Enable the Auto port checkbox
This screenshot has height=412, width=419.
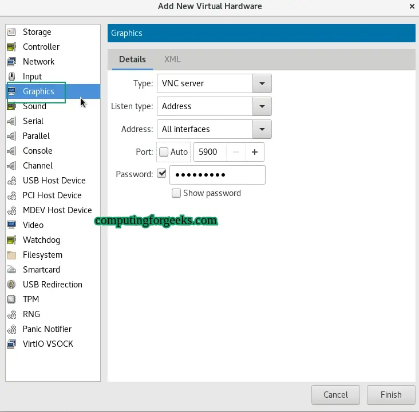coord(164,152)
